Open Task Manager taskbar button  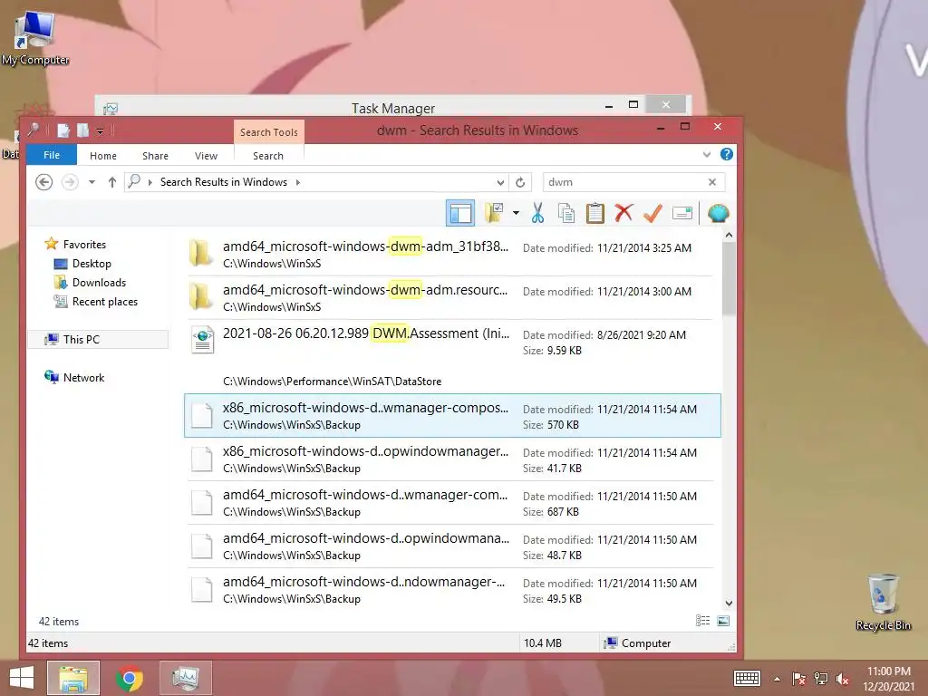pos(185,678)
